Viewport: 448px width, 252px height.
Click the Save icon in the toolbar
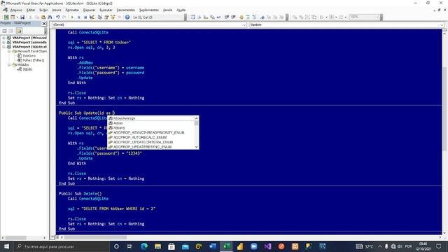coord(22,17)
